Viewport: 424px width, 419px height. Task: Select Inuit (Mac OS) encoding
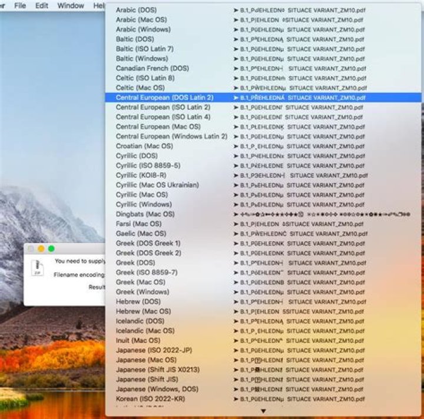pos(263,341)
